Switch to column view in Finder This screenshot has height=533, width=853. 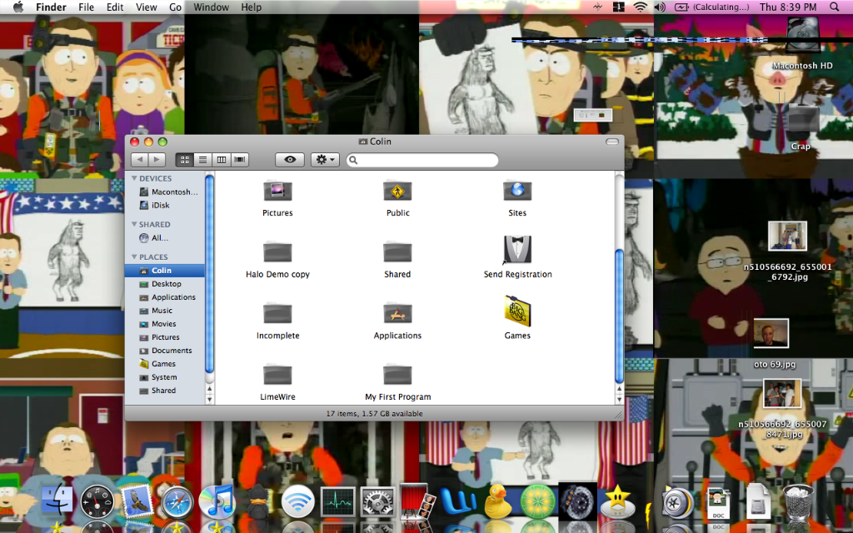tap(221, 160)
